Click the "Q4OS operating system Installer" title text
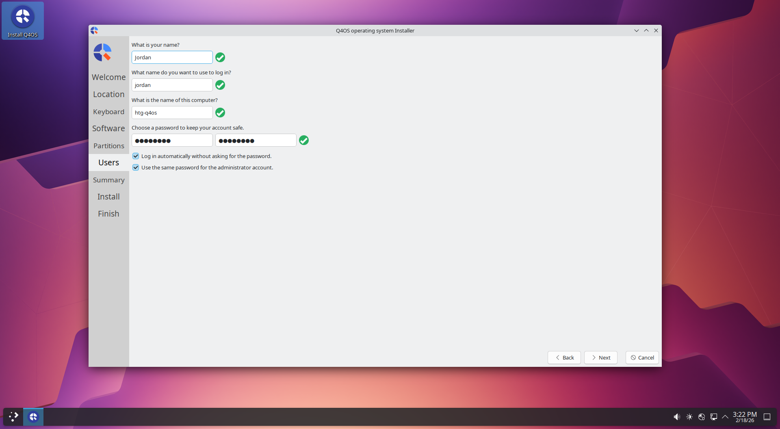 coord(375,30)
